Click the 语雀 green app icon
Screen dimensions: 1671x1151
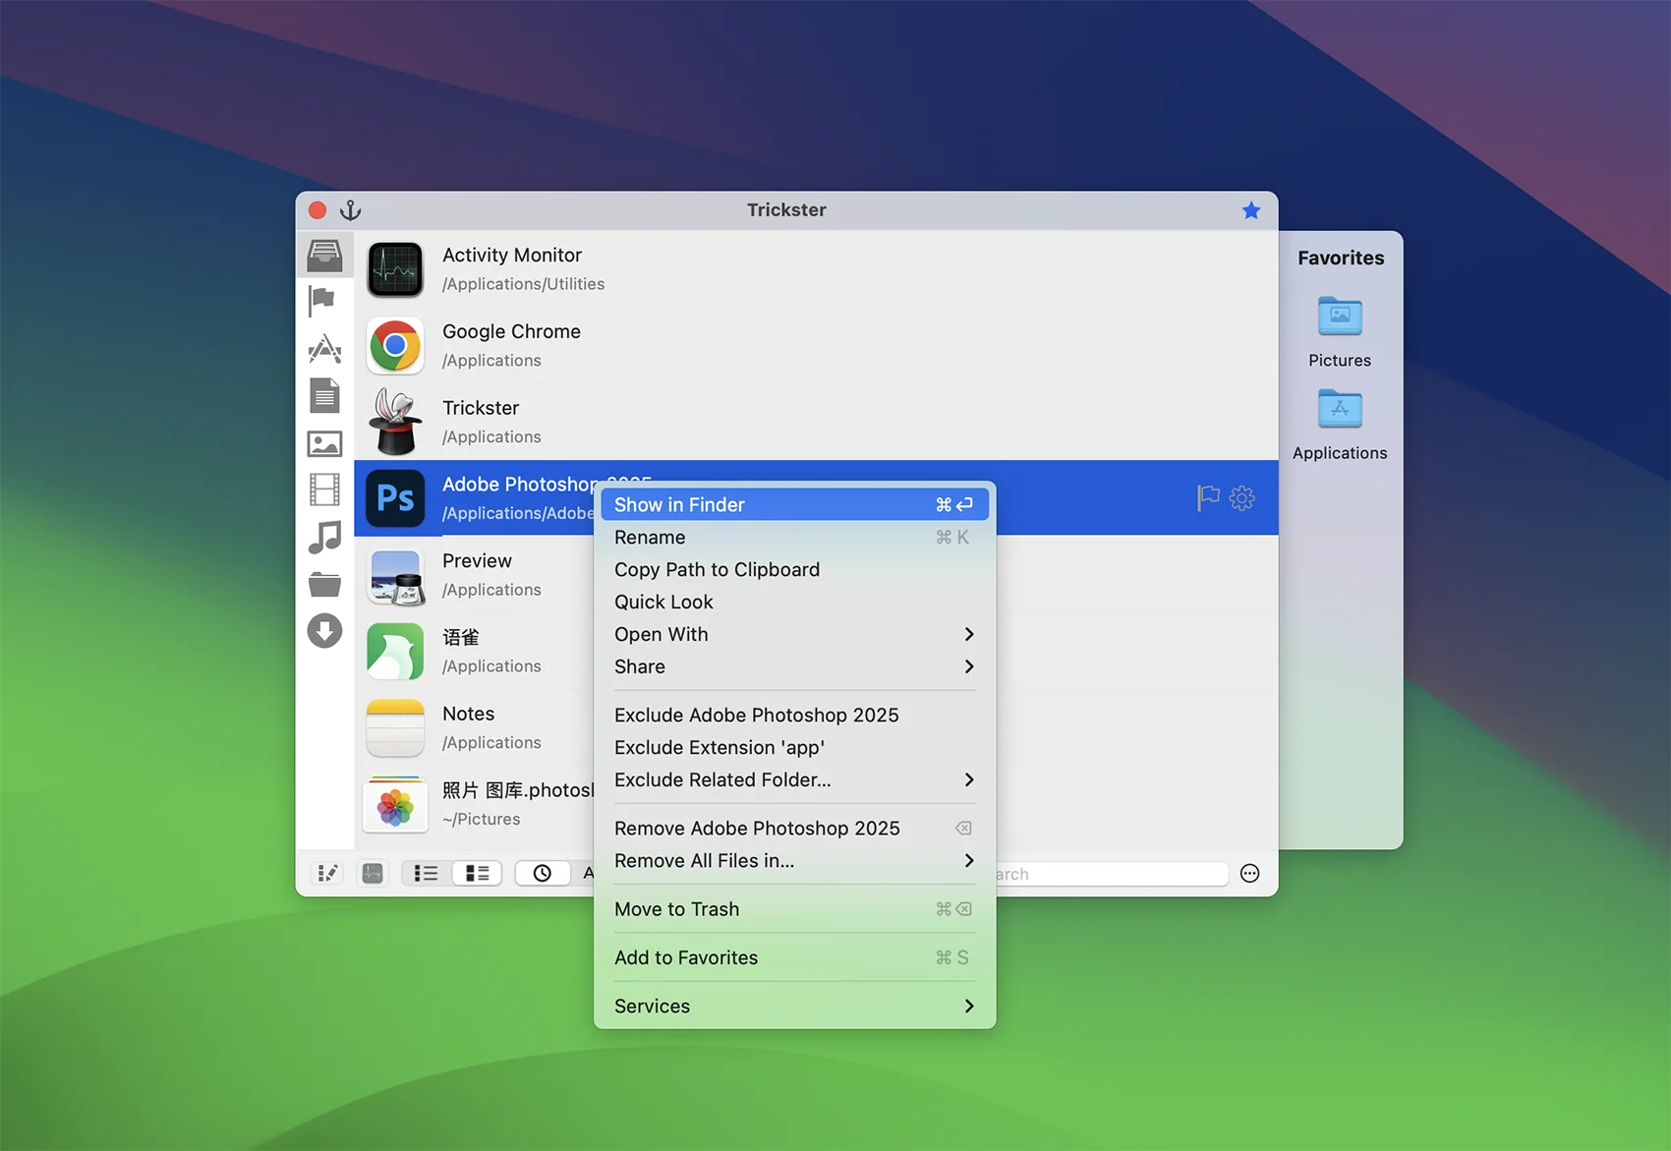(x=395, y=651)
